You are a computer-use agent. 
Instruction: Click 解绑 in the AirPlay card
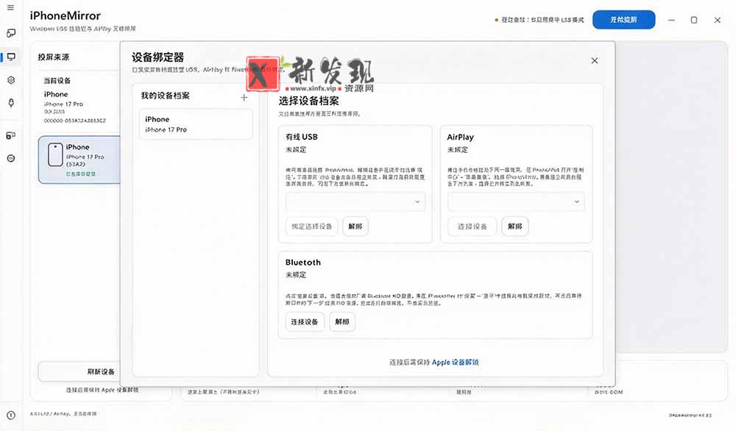[515, 227]
